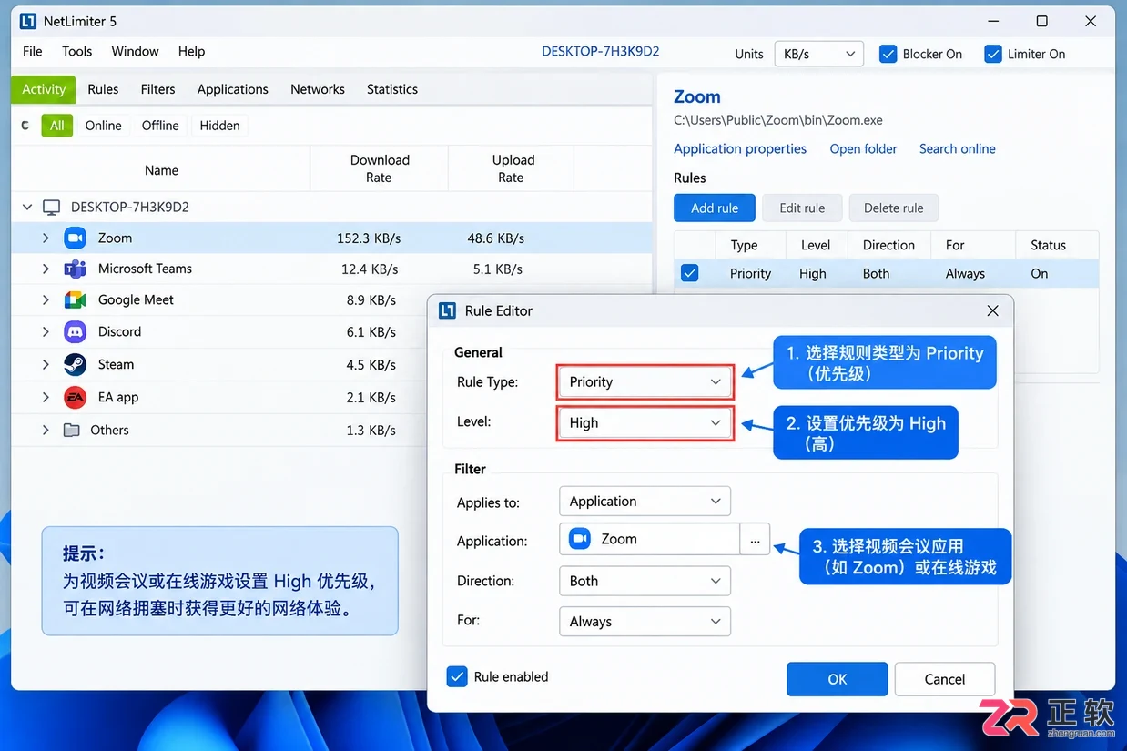Click OK in Rule Editor
The height and width of the screenshot is (751, 1127).
coord(838,679)
